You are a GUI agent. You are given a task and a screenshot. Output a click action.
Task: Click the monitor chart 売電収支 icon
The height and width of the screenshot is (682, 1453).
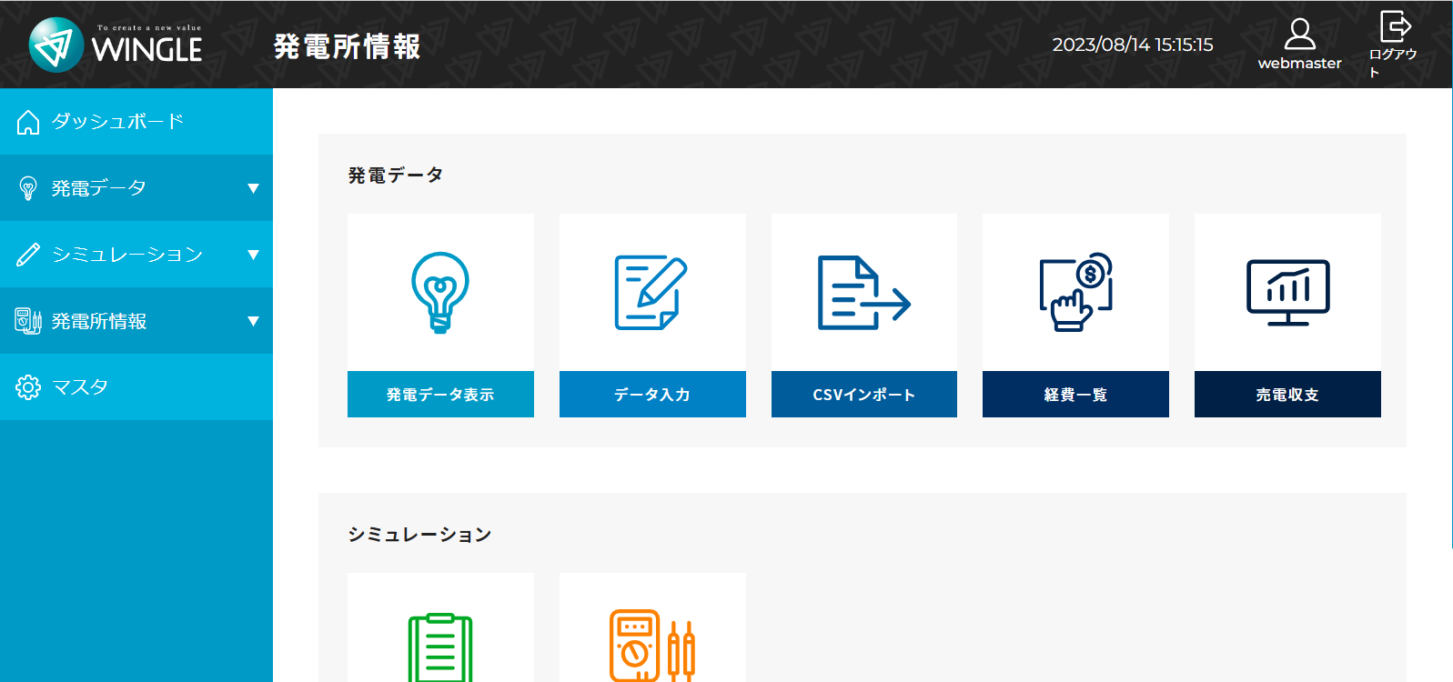[1287, 292]
